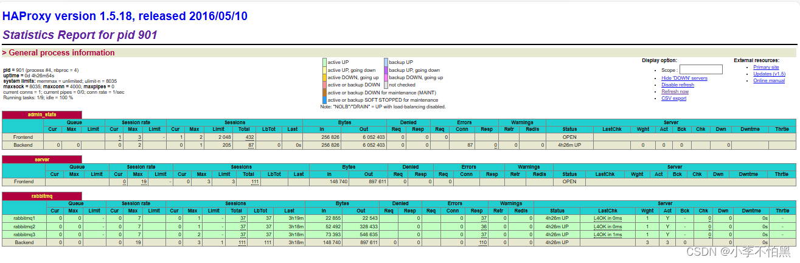Click the uptime value 0d 4h26m54s
The width and height of the screenshot is (800, 263).
38,75
